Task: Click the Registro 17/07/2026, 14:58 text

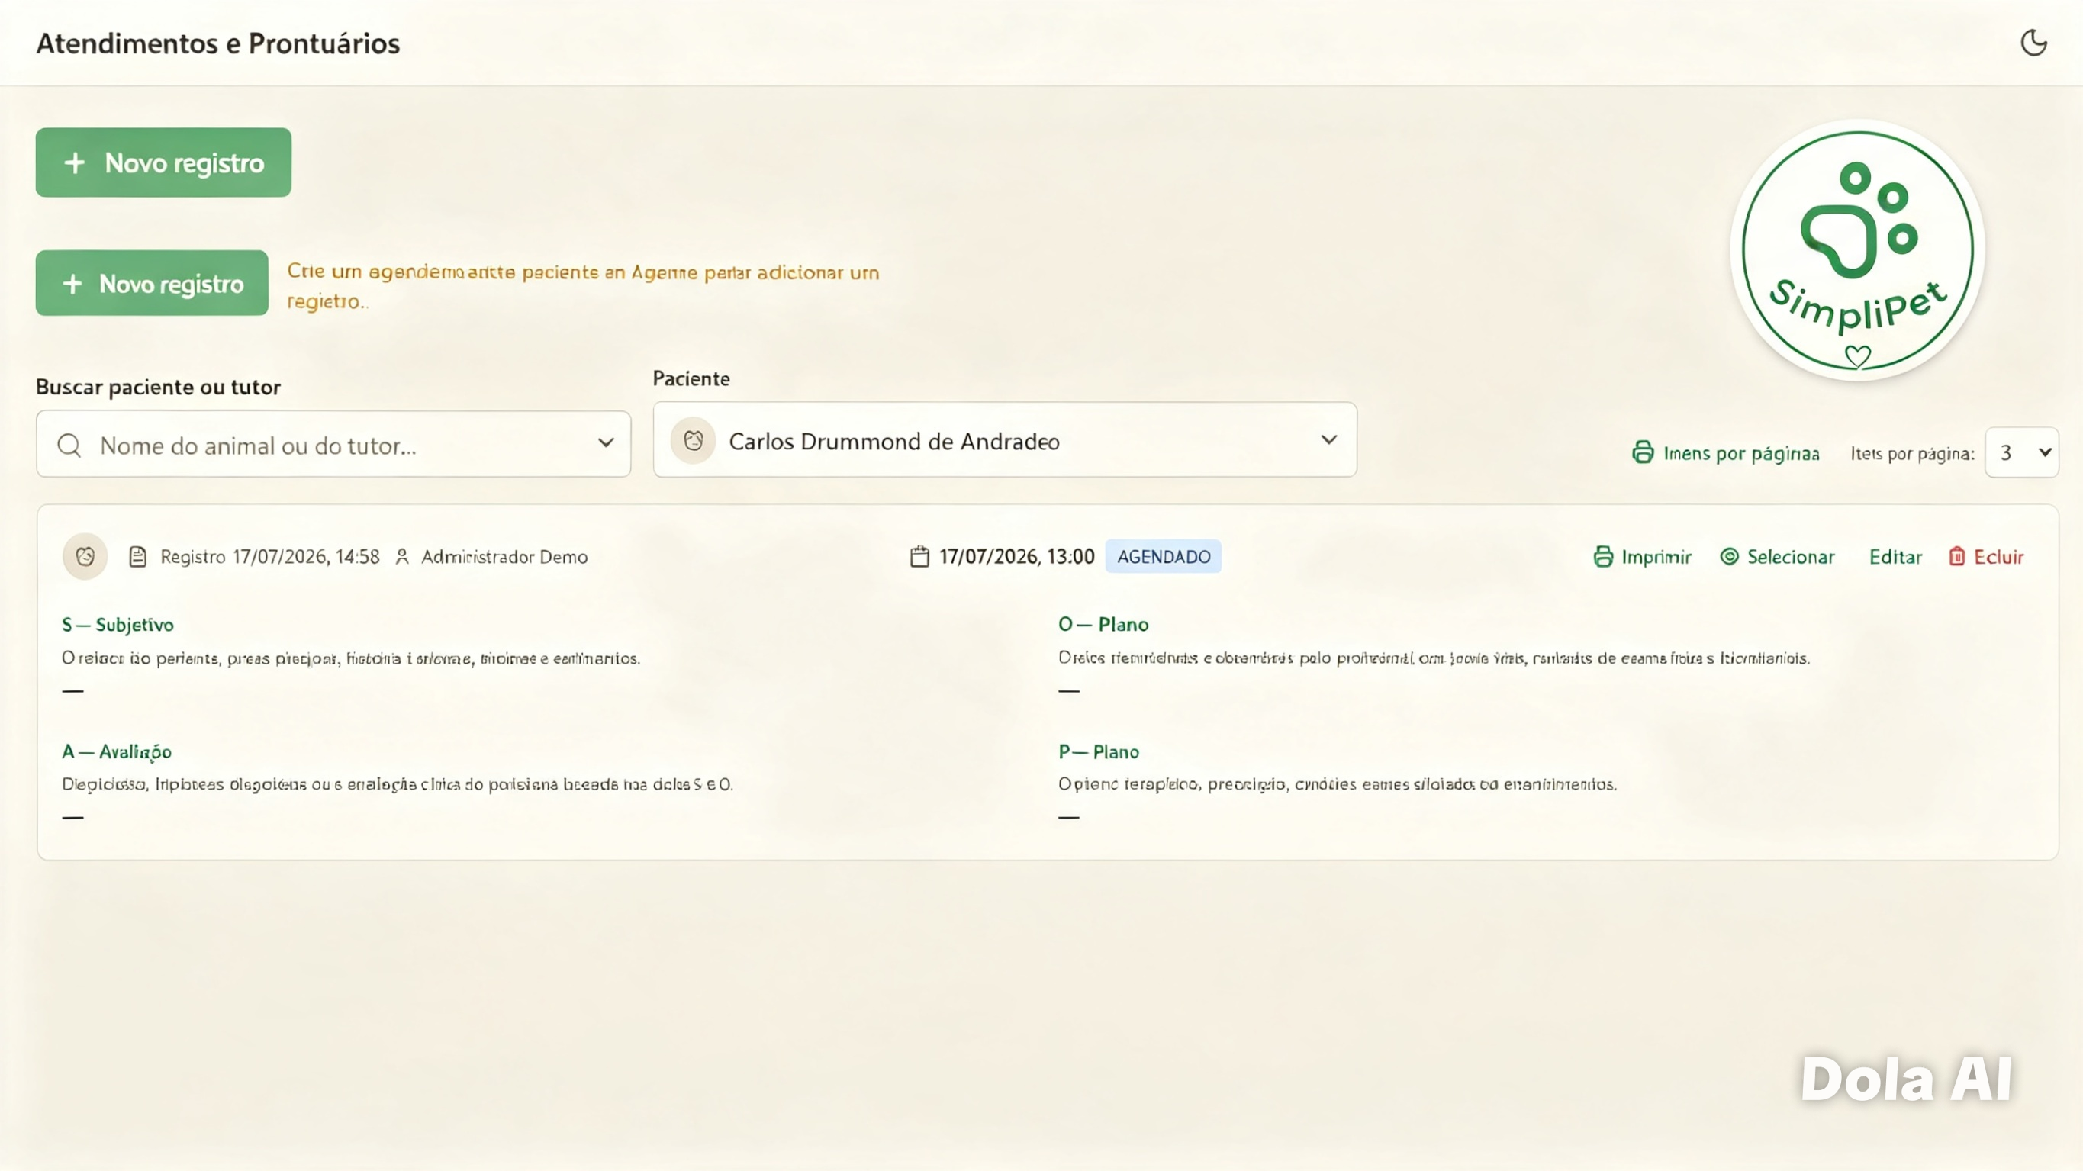Action: [x=269, y=556]
